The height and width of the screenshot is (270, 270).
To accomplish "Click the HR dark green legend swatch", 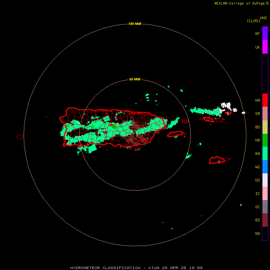I will [x=265, y=140].
